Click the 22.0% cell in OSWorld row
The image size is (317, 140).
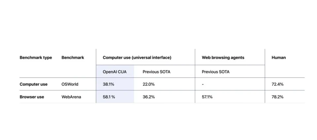pyautogui.click(x=149, y=84)
